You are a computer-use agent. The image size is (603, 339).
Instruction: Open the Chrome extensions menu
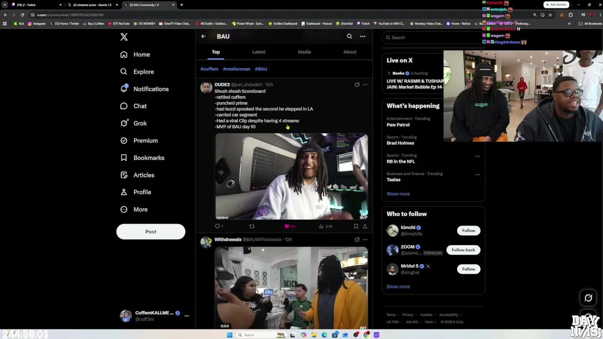[x=570, y=15]
